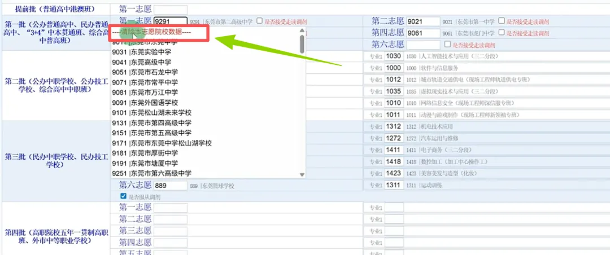Click the 专业1 field containing 1011
610x255 pixels.
pos(394,115)
